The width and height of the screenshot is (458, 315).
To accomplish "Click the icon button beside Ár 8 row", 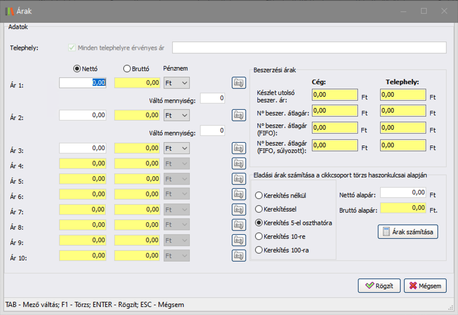I will click(239, 225).
